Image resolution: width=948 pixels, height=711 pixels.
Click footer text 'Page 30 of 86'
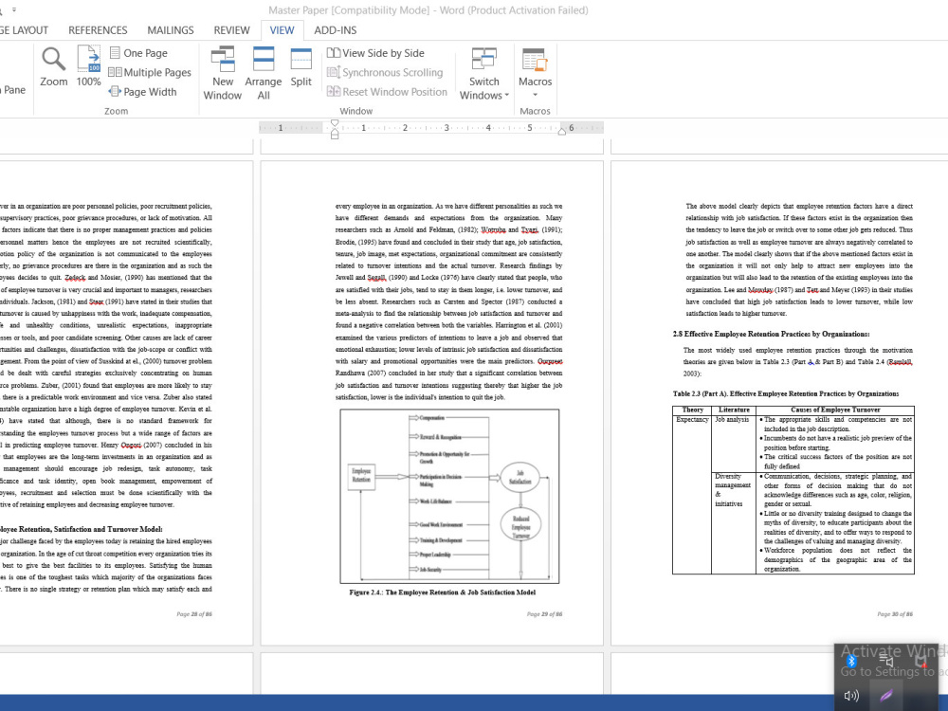[896, 613]
